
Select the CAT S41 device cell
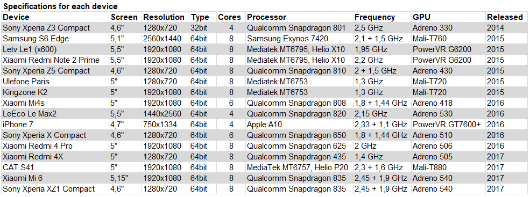(x=55, y=167)
